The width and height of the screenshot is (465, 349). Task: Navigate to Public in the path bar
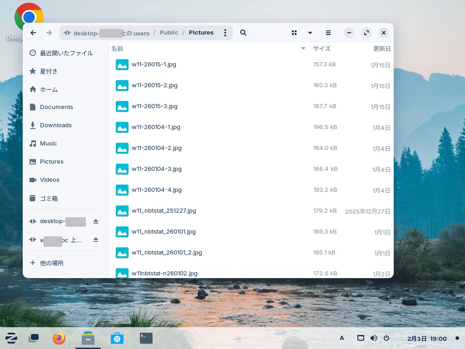tap(169, 33)
